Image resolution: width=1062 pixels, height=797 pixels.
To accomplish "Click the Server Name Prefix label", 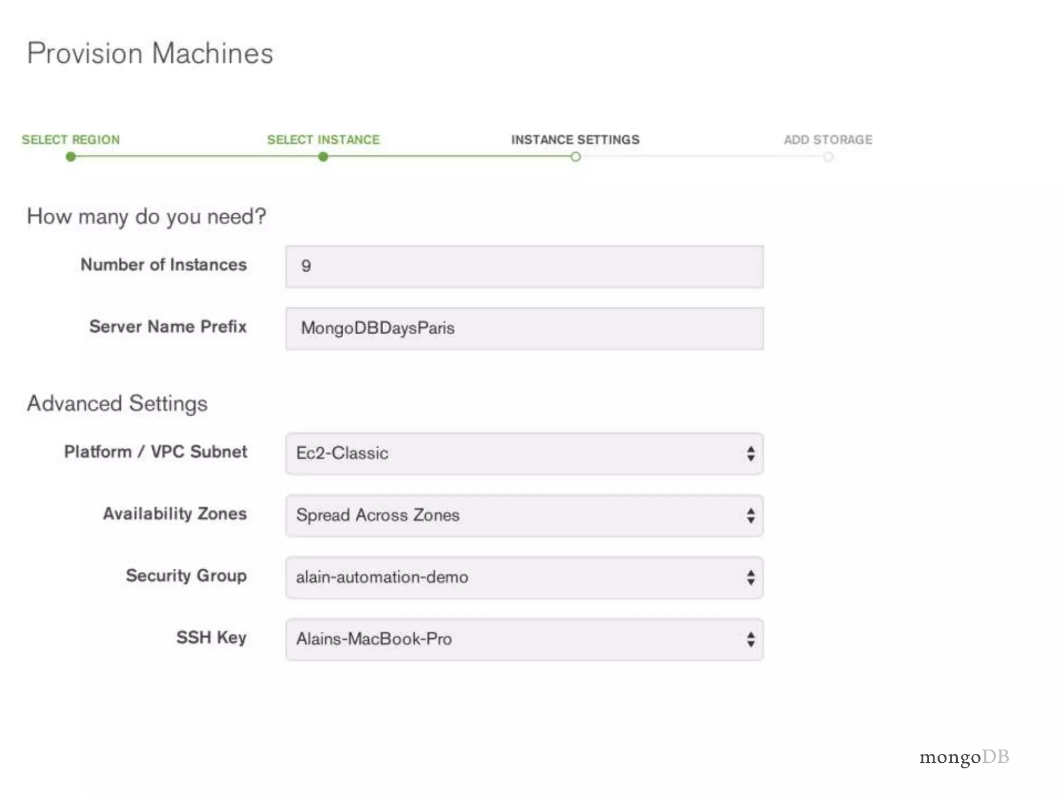I will [168, 326].
